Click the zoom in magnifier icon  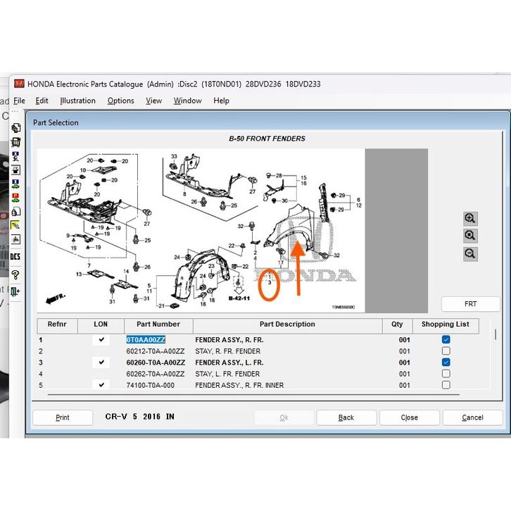pyautogui.click(x=470, y=218)
